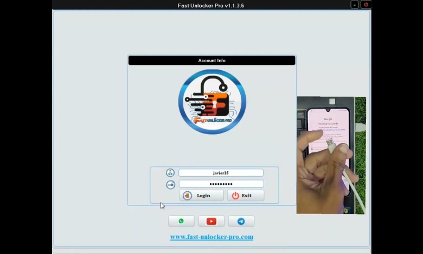Click the key icon beside password field

[x=170, y=184]
